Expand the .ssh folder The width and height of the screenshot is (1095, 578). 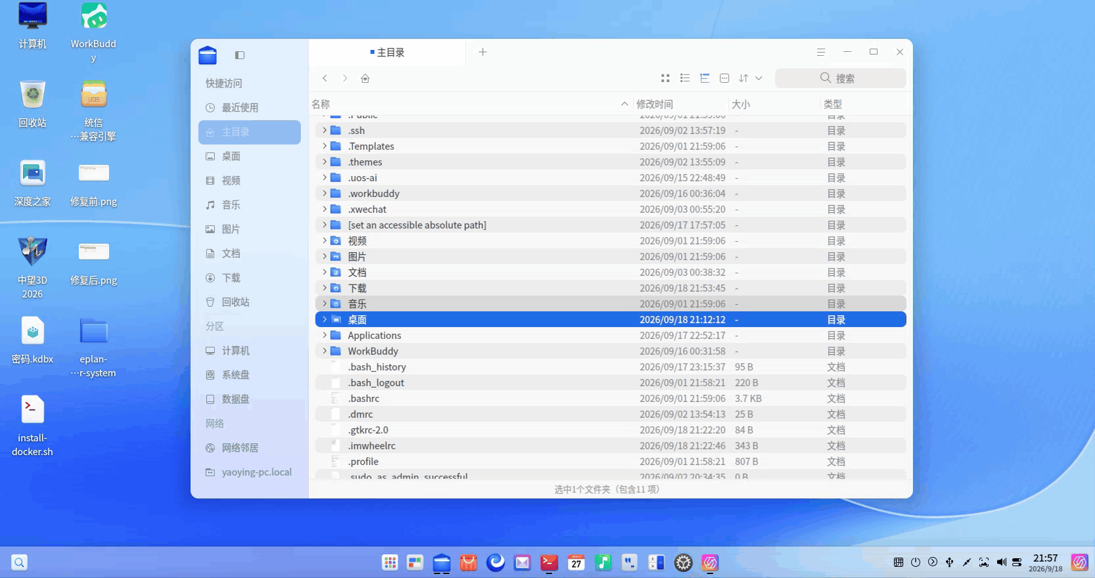(x=325, y=130)
